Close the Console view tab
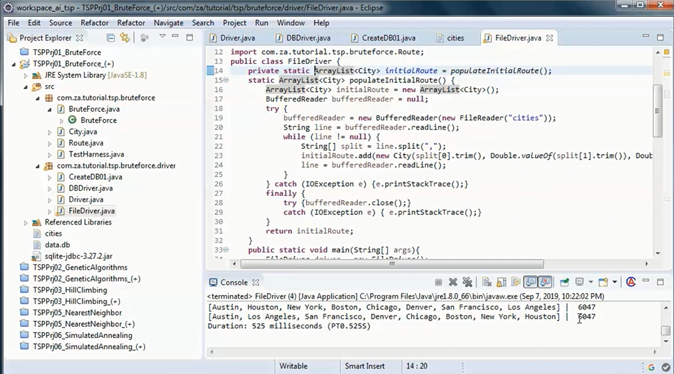The height and width of the screenshot is (374, 674). (x=255, y=282)
